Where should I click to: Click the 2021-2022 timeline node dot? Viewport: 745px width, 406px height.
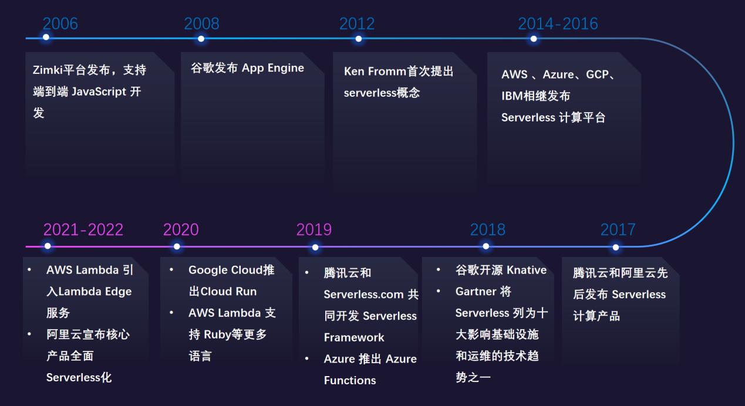coord(48,245)
